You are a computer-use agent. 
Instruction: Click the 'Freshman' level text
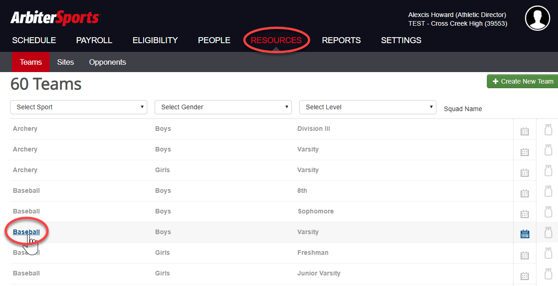[313, 252]
